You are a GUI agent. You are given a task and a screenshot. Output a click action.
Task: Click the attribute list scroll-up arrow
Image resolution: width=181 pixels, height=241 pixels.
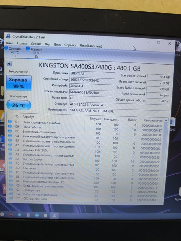[x=166, y=120]
